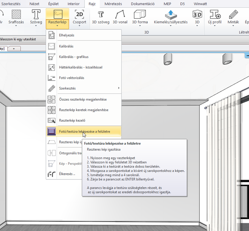Choose Elhelyezés from the menu

pyautogui.click(x=67, y=35)
